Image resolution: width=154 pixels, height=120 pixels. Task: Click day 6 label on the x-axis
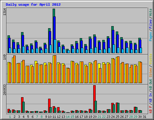coord(32,117)
